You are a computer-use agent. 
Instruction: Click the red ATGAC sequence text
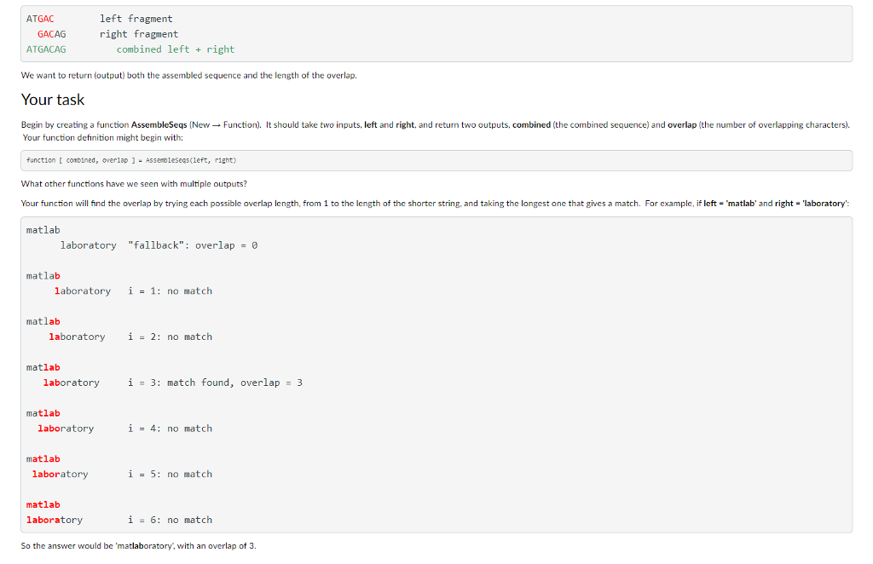pos(40,19)
